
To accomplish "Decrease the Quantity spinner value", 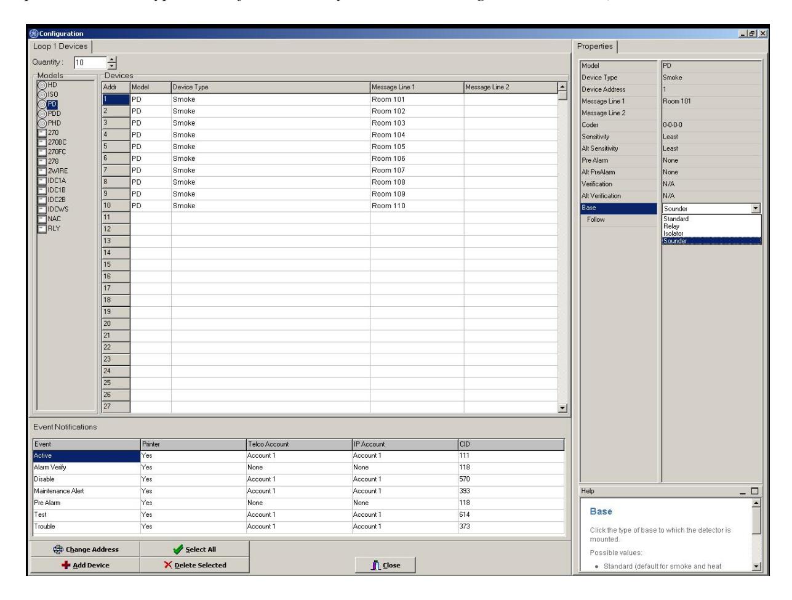I will (x=111, y=65).
